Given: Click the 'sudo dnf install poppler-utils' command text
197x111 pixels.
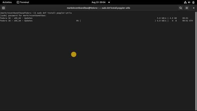Looking at the screenshot, I should (54, 13).
